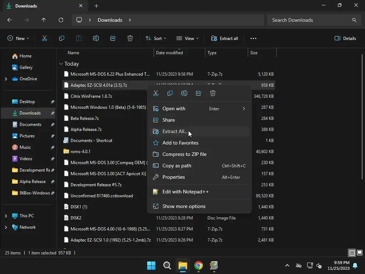Open taskbar Search
Viewport: 365px width, 274px height.
click(x=167, y=265)
